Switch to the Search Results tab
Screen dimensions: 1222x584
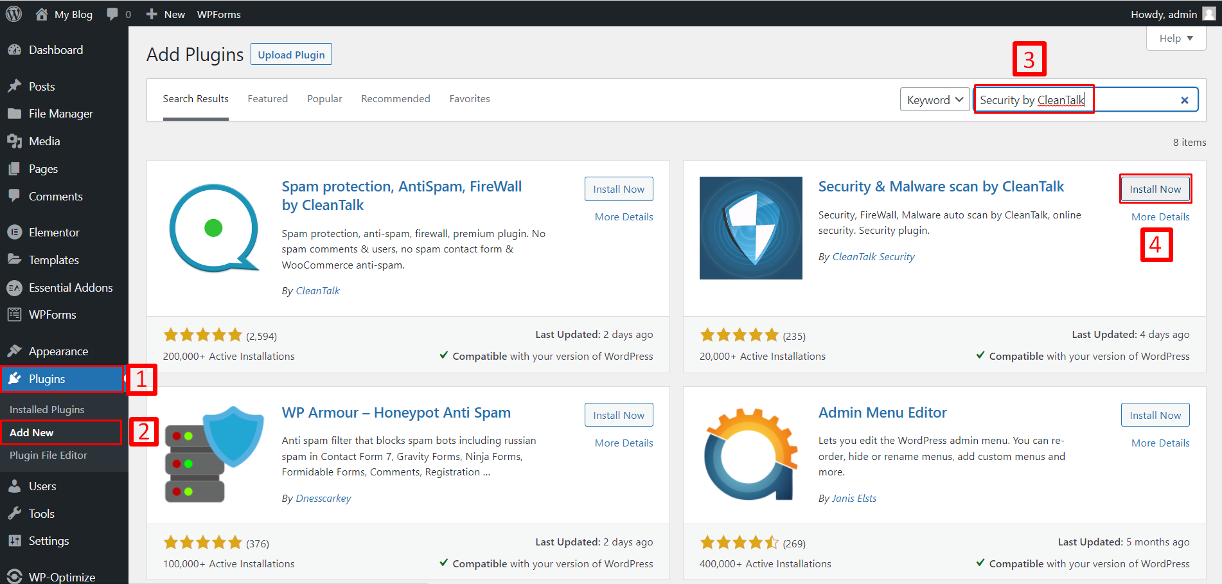click(196, 99)
